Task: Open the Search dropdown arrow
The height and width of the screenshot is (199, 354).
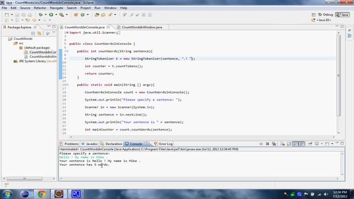Action: coord(115,15)
